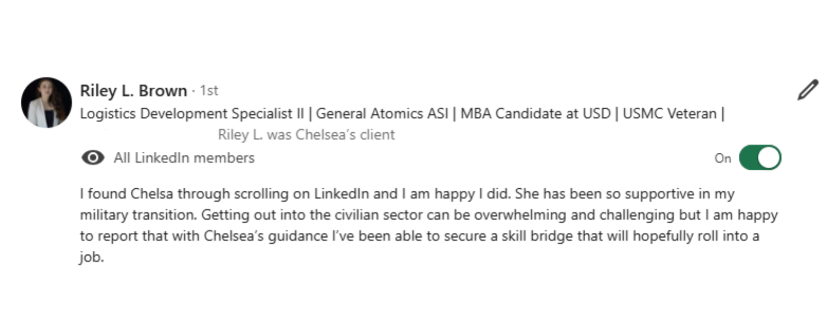Click the On label beside the switch
This screenshot has width=826, height=335.
coord(722,159)
